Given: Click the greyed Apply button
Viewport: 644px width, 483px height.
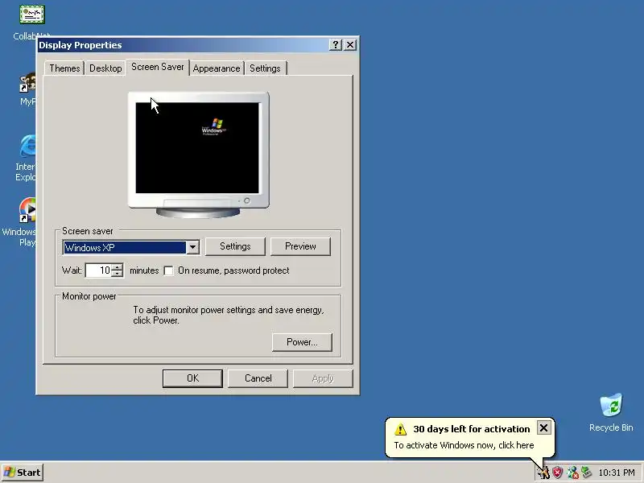Looking at the screenshot, I should (323, 378).
